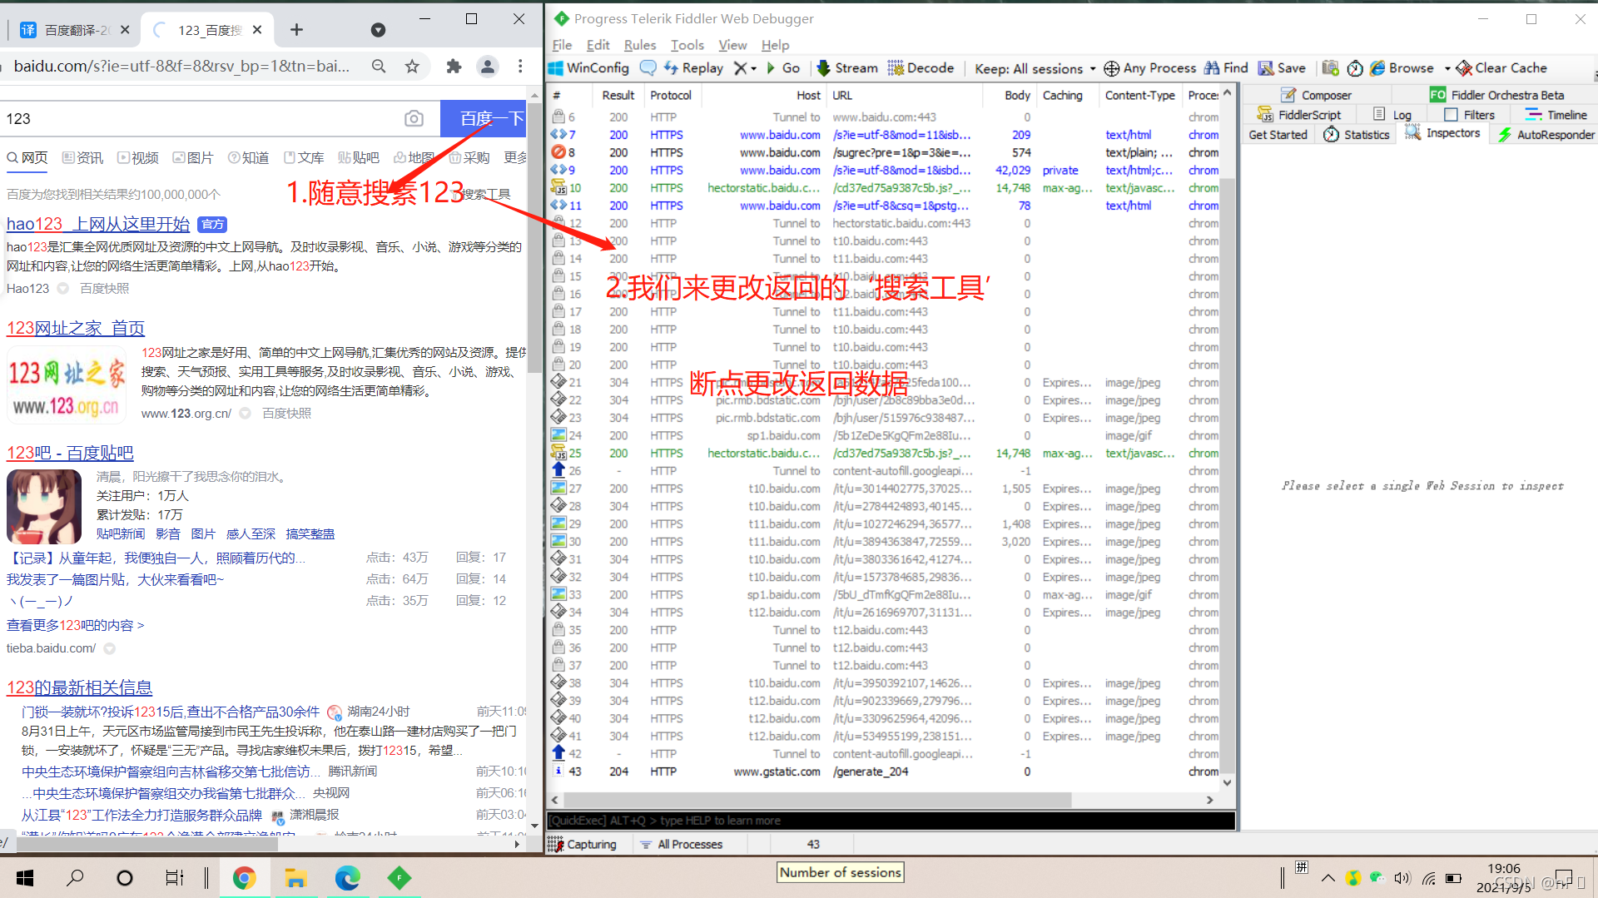Open the dropdown arrow next to Browse
1598x898 pixels.
[x=1447, y=68]
